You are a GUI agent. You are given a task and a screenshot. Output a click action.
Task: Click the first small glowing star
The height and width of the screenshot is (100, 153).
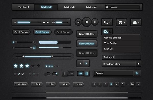[x=46, y=66]
